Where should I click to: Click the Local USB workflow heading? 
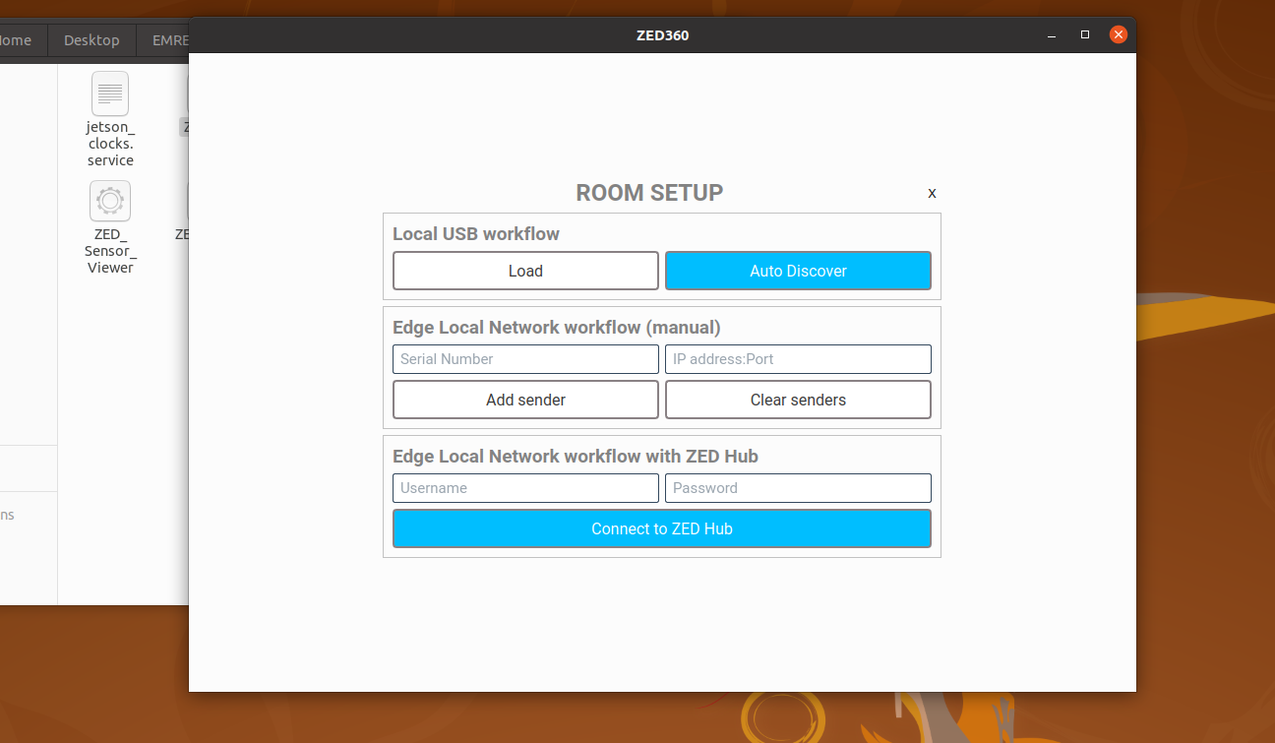476,234
